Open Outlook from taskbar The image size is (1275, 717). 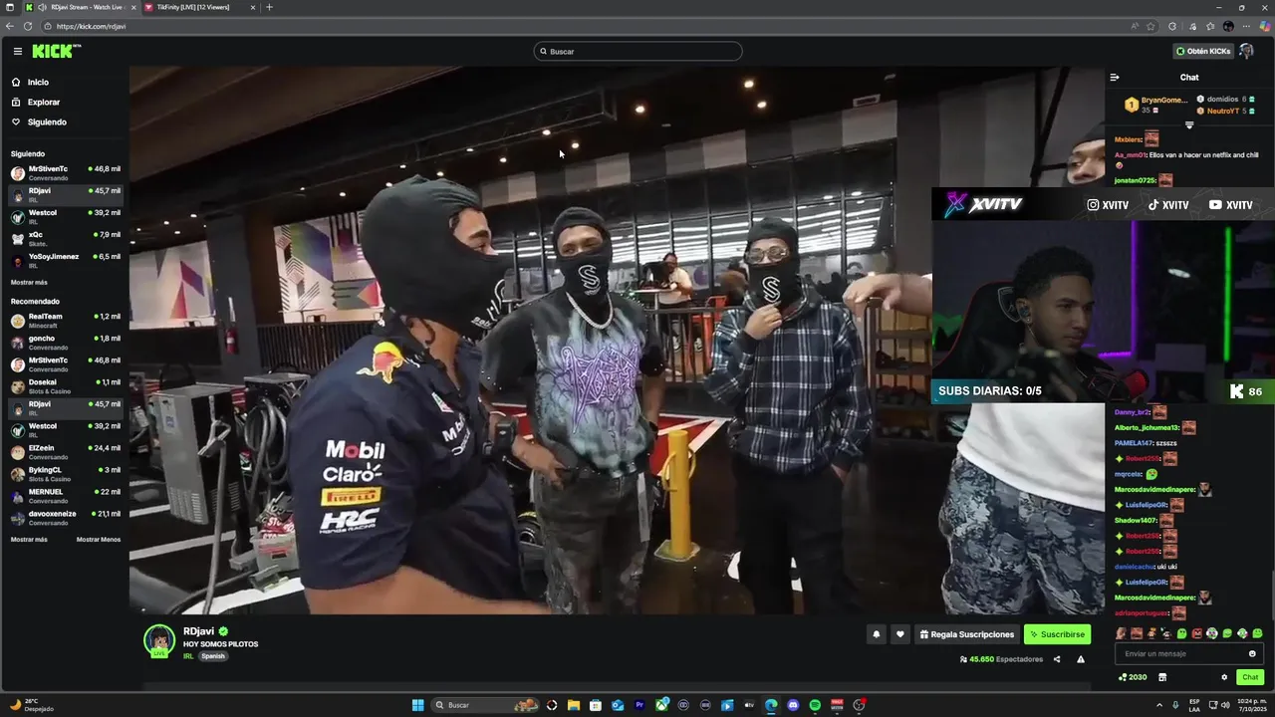click(618, 705)
